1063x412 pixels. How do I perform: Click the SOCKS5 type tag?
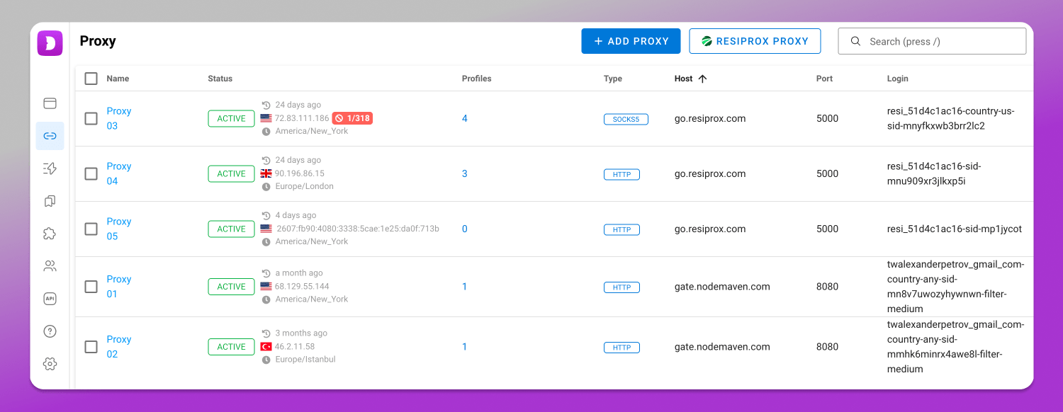(626, 119)
